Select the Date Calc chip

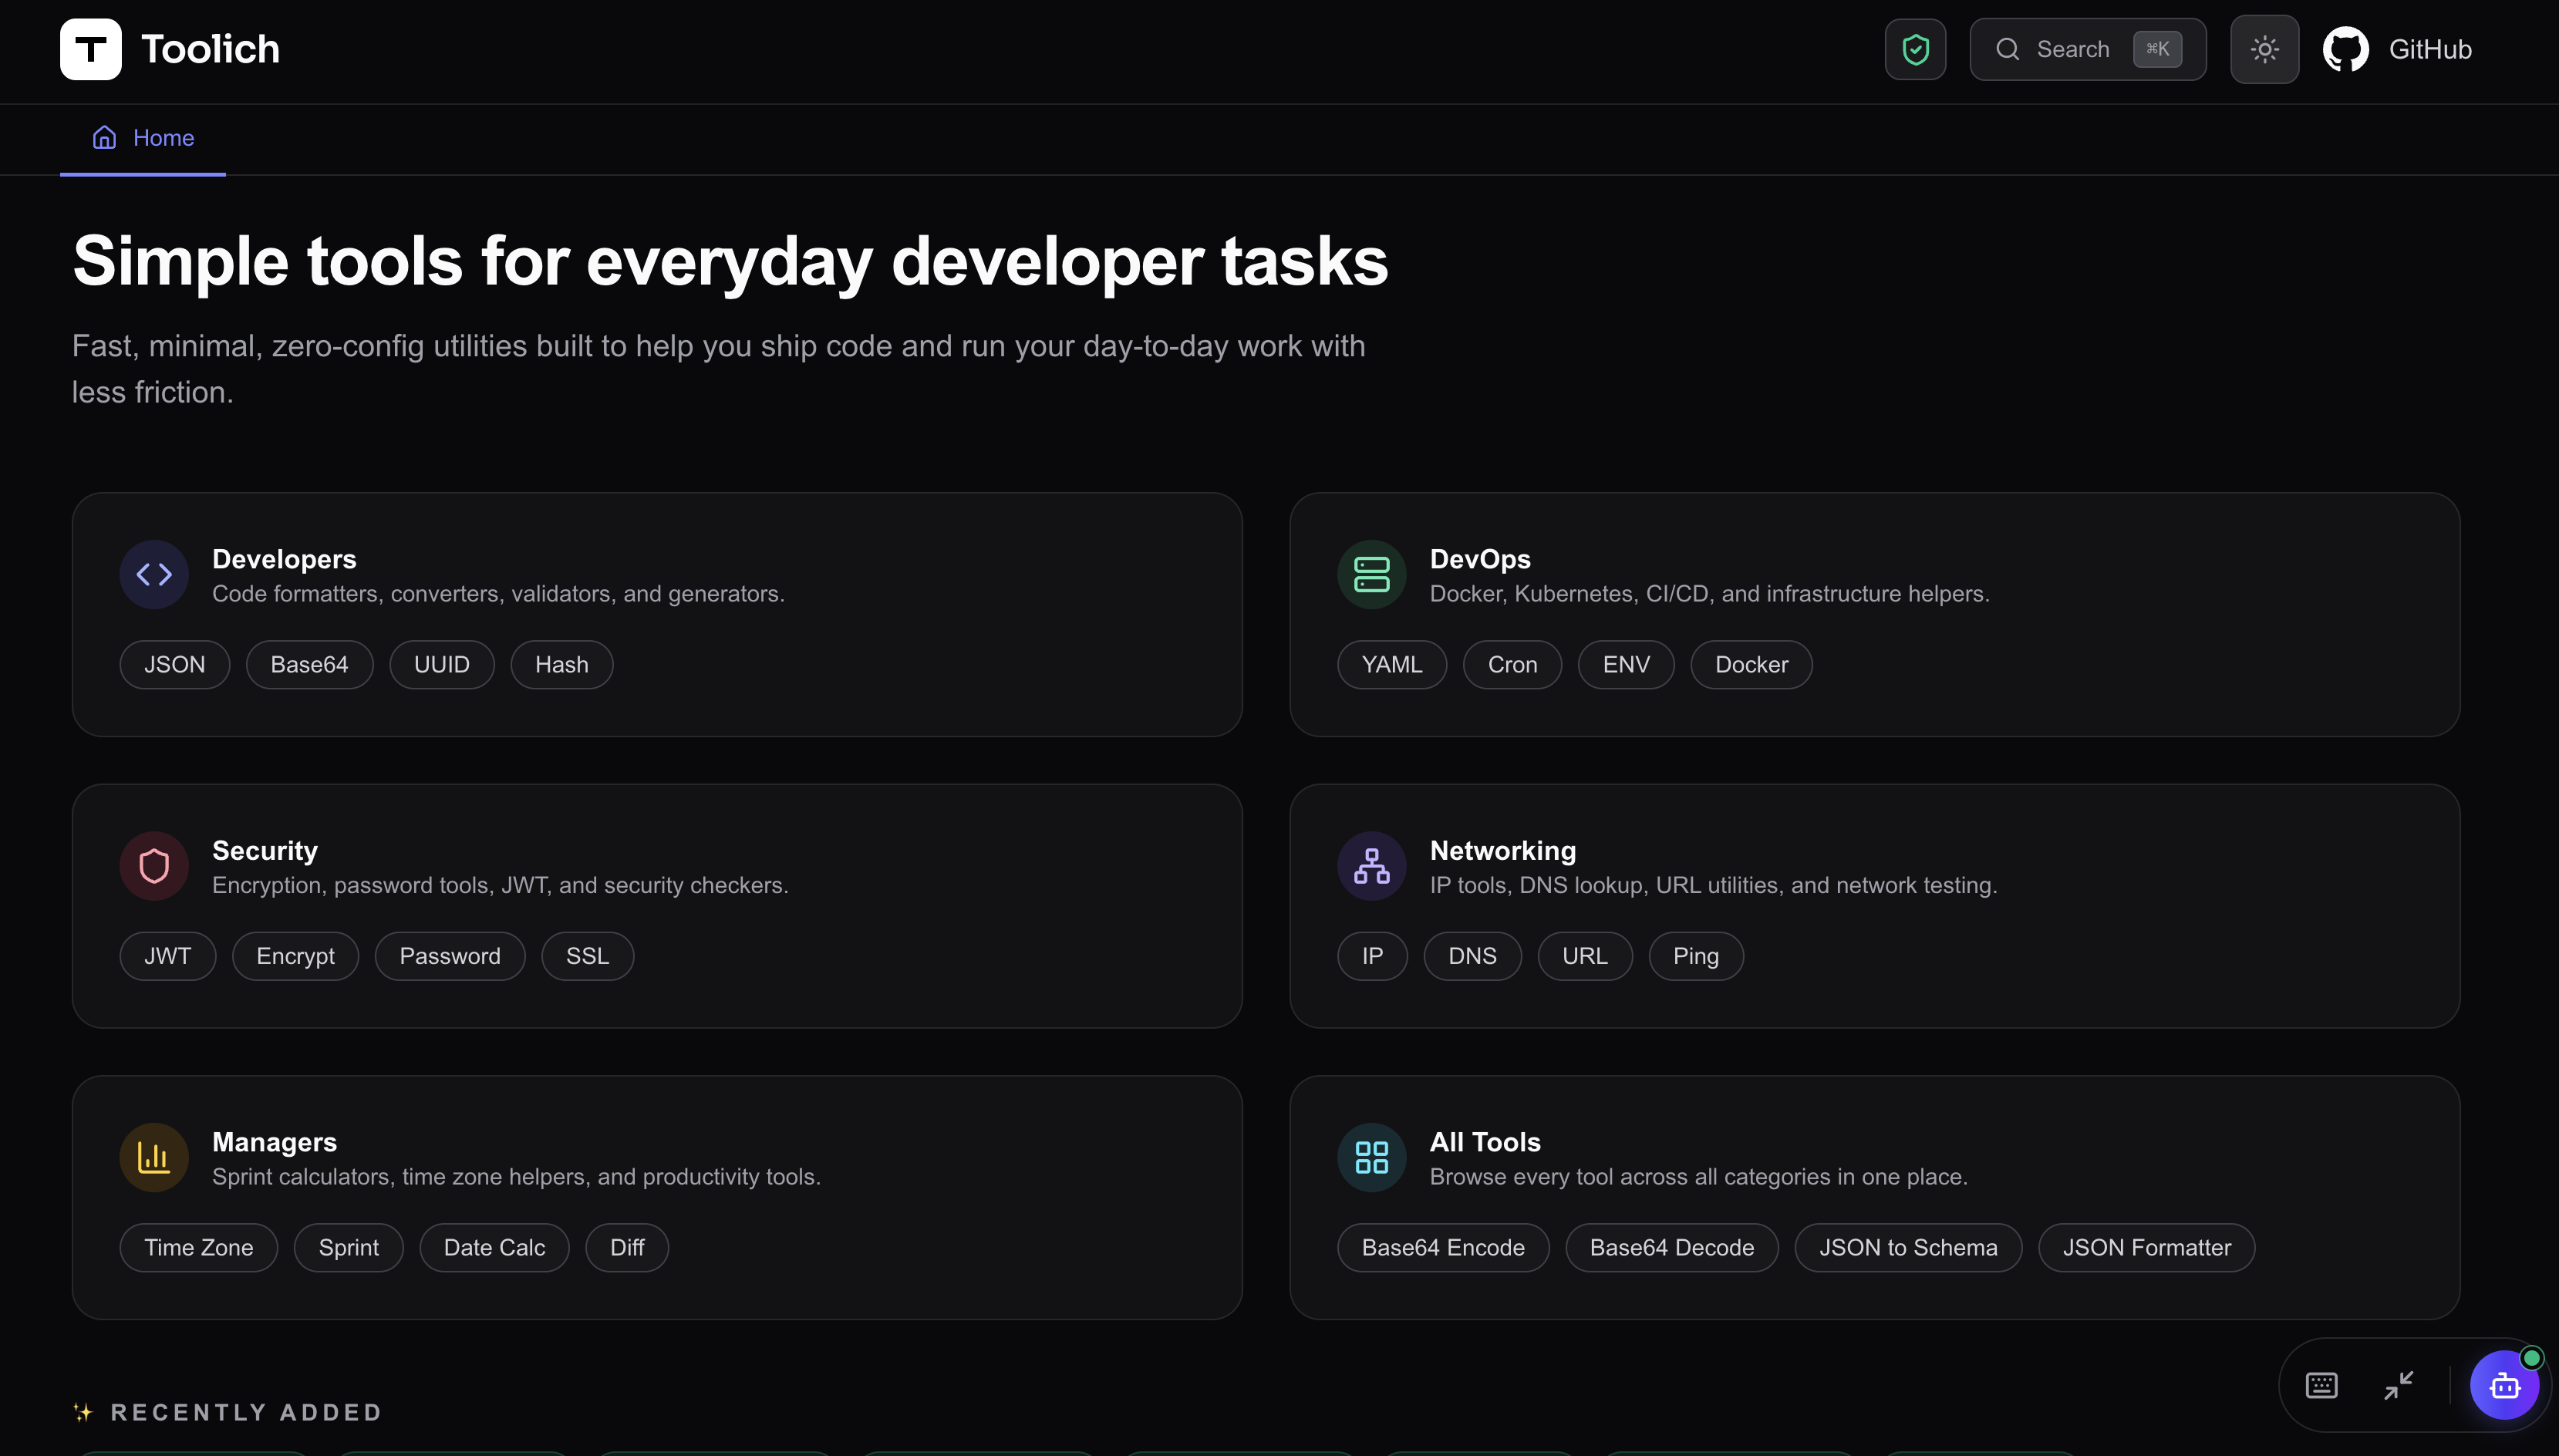click(494, 1248)
